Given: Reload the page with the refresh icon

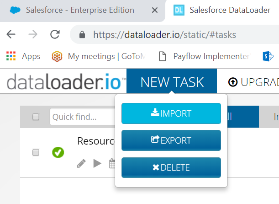Looking at the screenshot, I should 55,34.
